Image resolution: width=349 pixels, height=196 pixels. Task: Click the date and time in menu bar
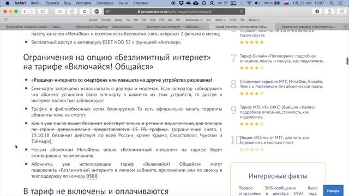click(309, 3)
